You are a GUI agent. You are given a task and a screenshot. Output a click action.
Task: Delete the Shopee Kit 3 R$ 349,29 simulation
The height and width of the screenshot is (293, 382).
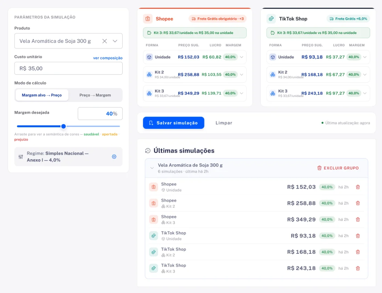tap(358, 219)
